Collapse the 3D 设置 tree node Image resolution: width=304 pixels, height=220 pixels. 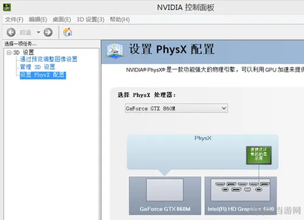click(9, 53)
